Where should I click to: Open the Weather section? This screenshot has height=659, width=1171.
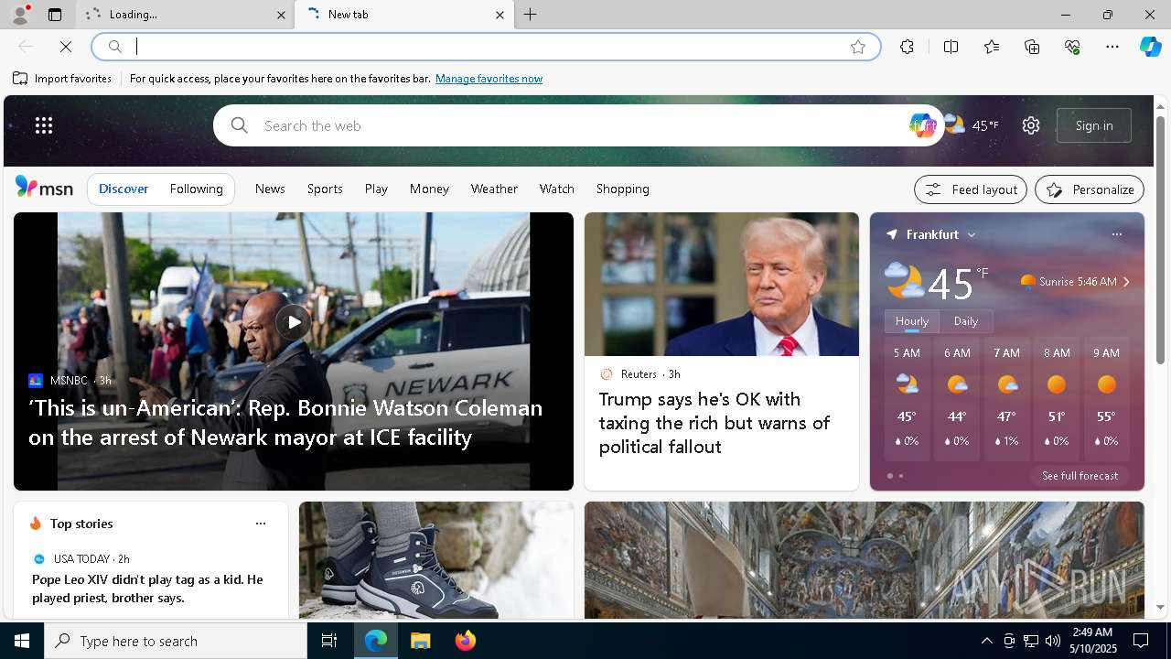point(494,189)
